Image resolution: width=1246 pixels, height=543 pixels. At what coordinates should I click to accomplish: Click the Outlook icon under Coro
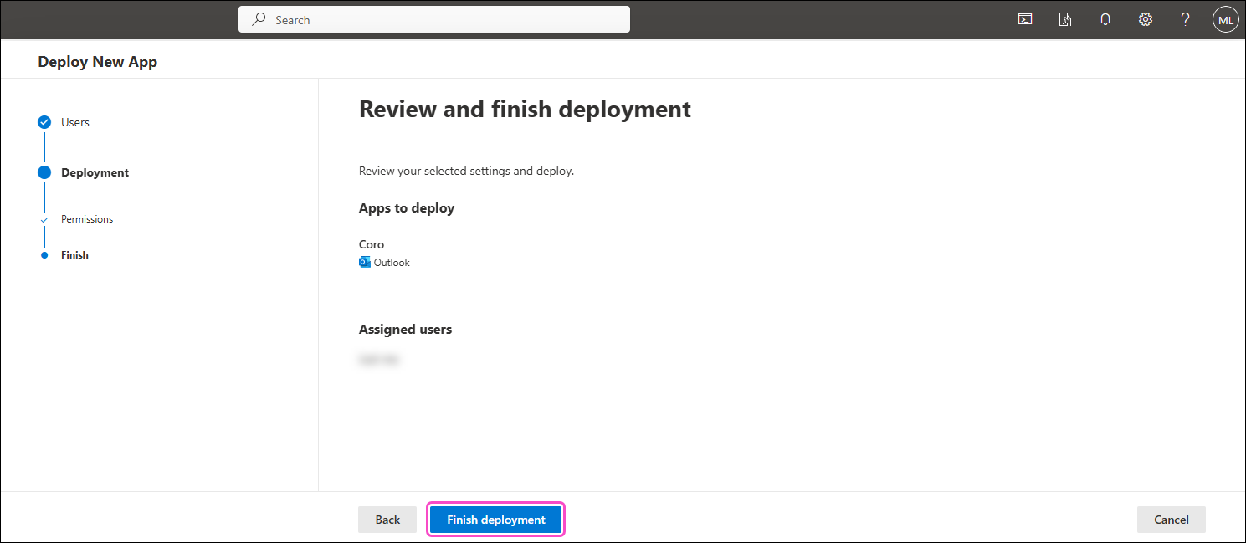pyautogui.click(x=365, y=262)
